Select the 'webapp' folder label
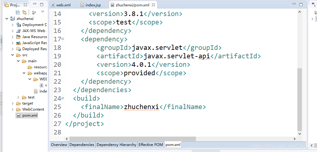This screenshot has width=317, height=152. [x=40, y=73]
